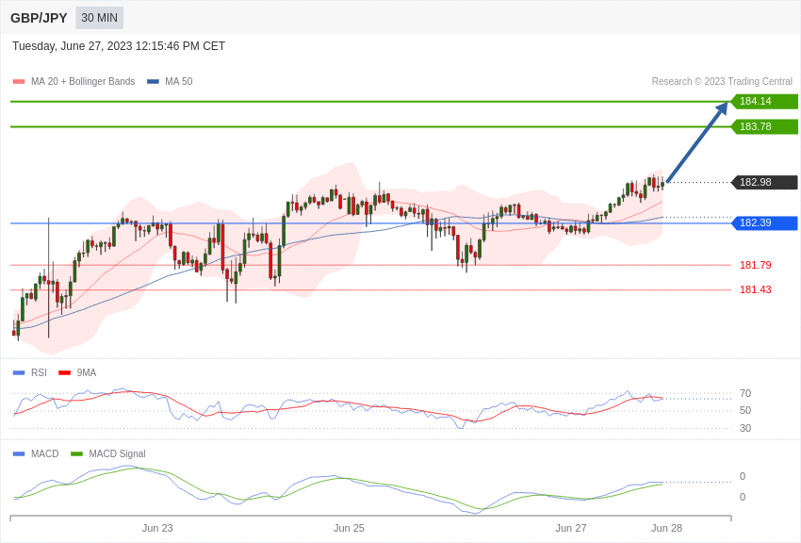
Task: Select Jun 23 on the time axis
Action: click(x=157, y=528)
